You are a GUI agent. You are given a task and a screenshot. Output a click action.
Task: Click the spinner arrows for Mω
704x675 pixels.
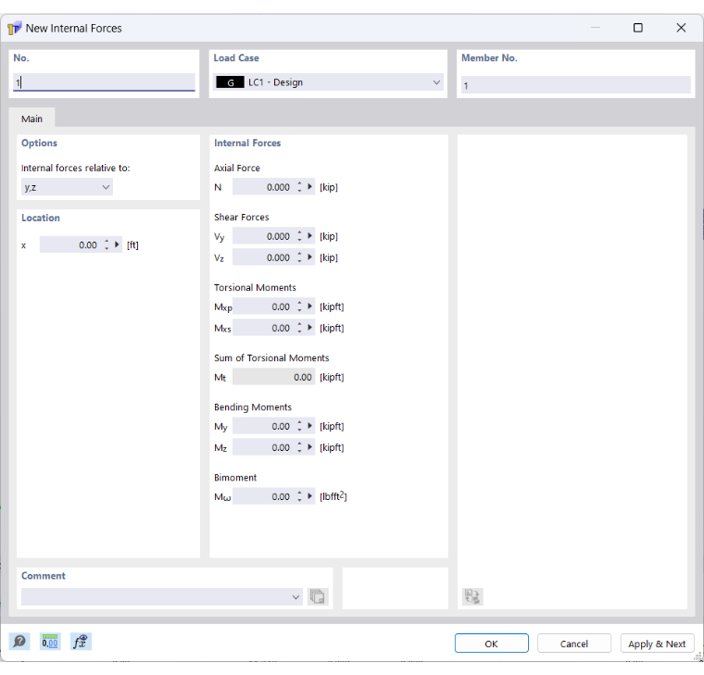pos(299,496)
